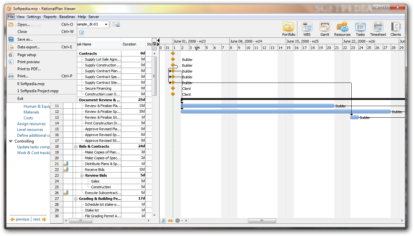Choose Close from the File menu
Viewport: 414px width, 236px height.
click(x=42, y=32)
